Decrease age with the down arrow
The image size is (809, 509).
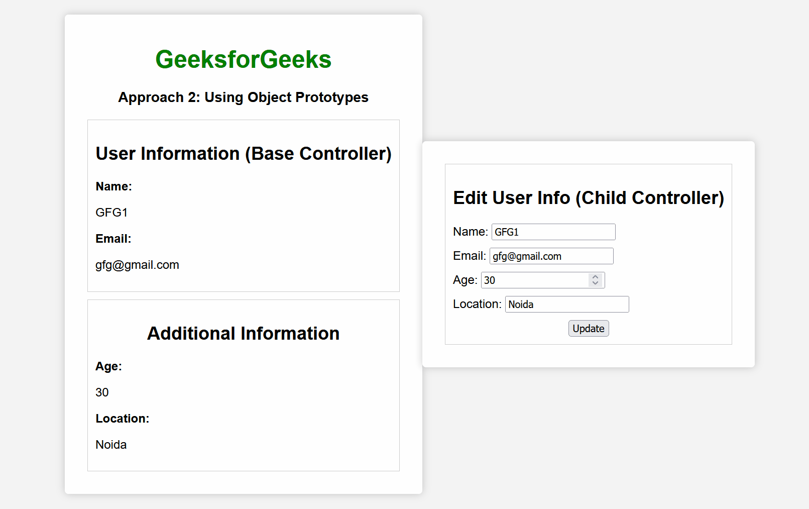click(x=595, y=283)
